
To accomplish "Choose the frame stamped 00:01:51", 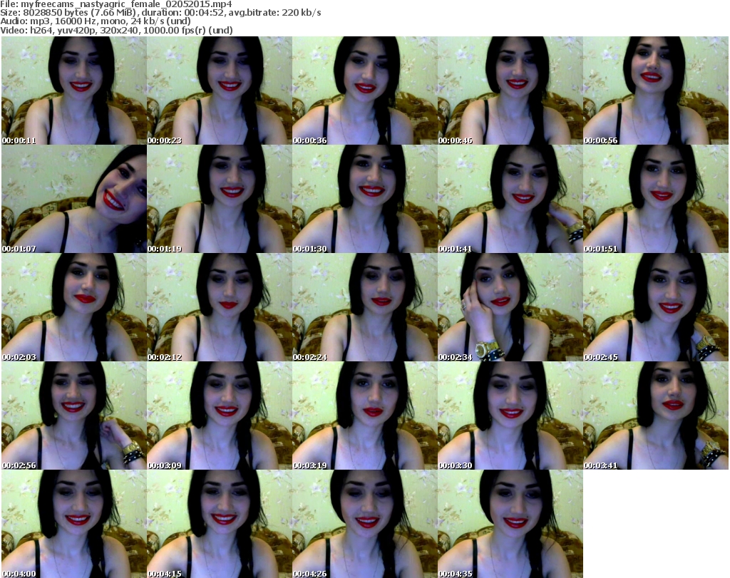I will pos(656,199).
